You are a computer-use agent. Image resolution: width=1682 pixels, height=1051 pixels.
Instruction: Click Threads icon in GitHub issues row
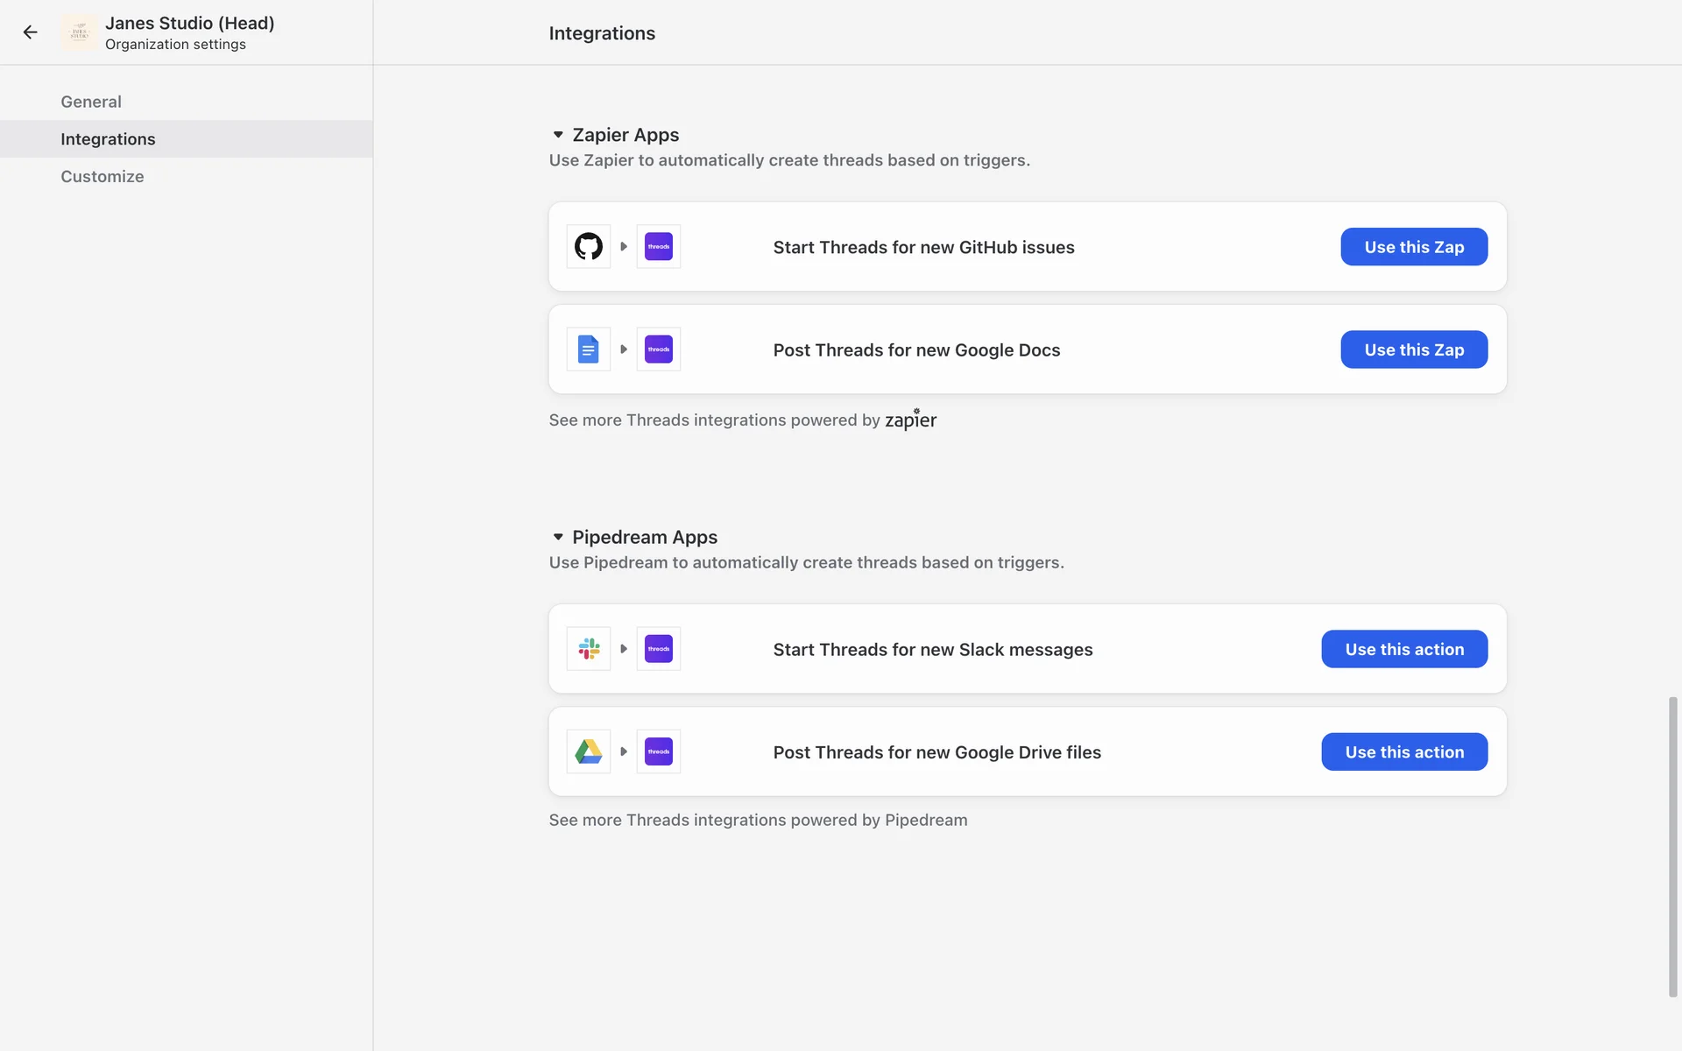tap(659, 247)
